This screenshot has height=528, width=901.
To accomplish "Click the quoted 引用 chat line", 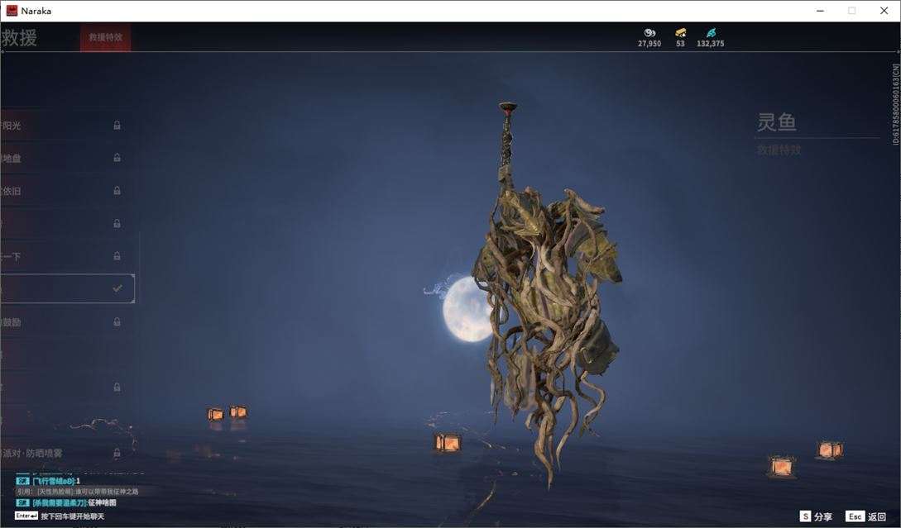I will [78, 492].
